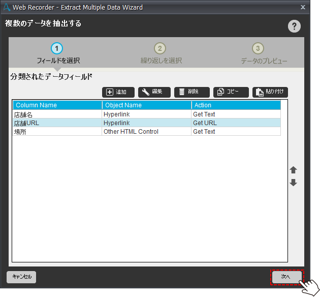Viewport: 320px width, 297px height.
Task: Select the 店舗URL row
Action: (x=146, y=123)
